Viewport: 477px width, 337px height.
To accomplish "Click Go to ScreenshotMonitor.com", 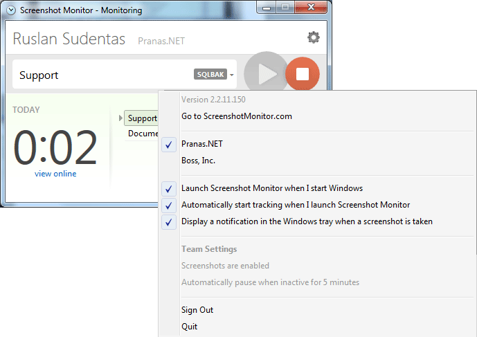I will 236,116.
